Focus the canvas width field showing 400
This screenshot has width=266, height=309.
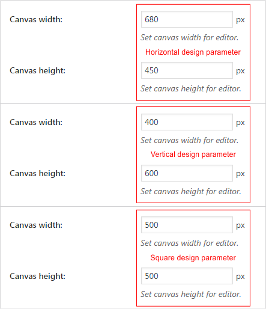click(x=187, y=122)
